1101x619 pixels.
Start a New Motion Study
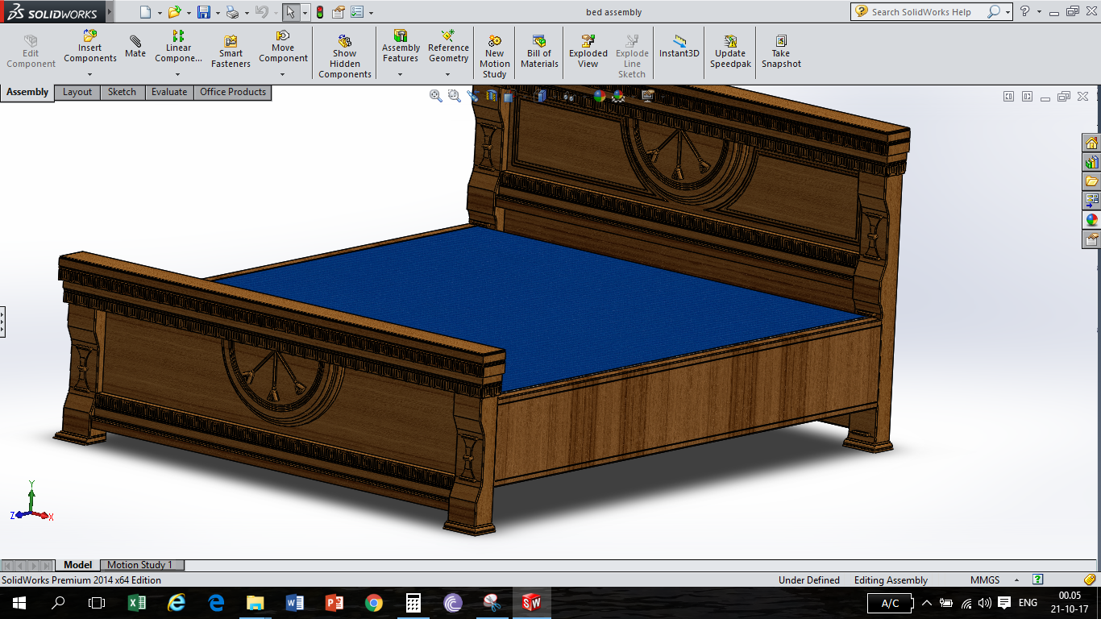point(495,56)
